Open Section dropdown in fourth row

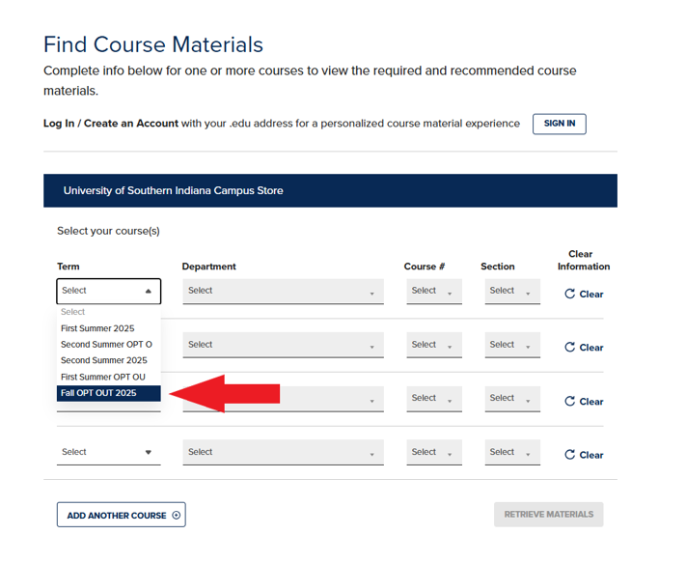(x=511, y=452)
